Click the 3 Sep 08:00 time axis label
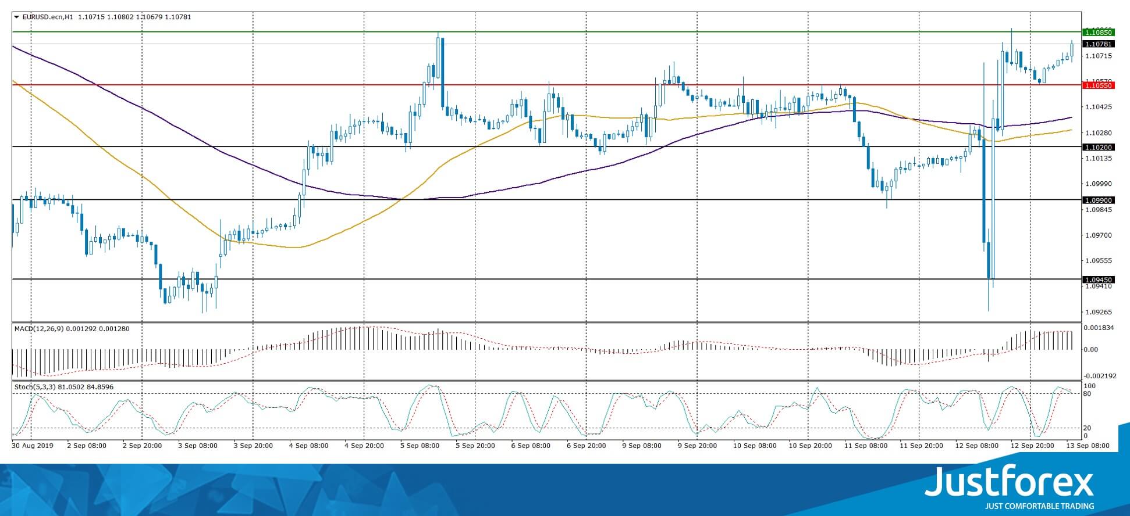This screenshot has width=1130, height=516. [198, 446]
